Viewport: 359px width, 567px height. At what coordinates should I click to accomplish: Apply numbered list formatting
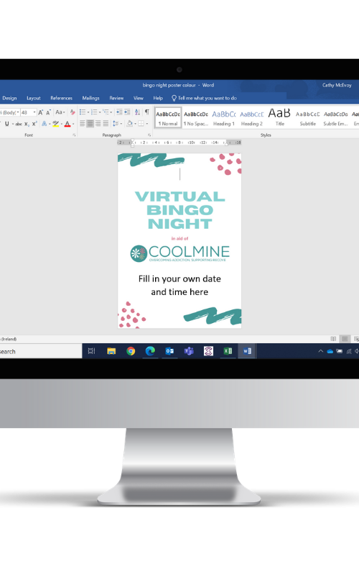click(94, 112)
